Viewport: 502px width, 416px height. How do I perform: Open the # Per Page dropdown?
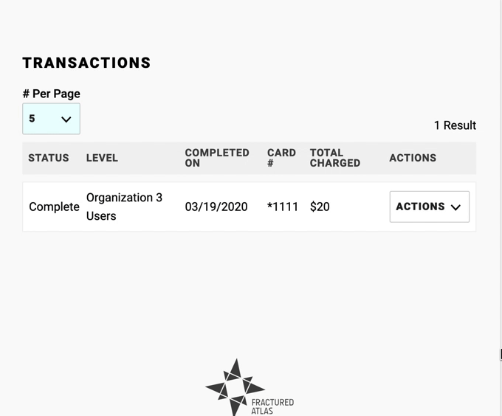coord(51,119)
